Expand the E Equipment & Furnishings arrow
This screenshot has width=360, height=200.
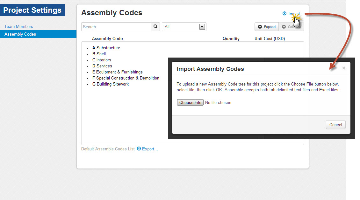tap(87, 72)
